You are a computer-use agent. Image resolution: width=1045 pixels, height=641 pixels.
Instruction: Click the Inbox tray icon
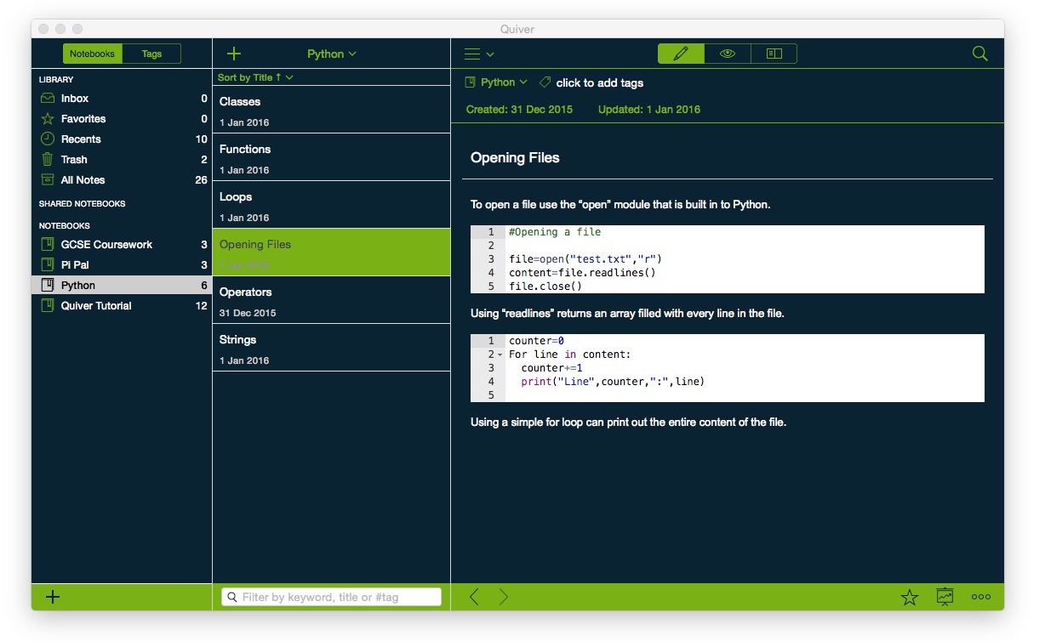48,99
